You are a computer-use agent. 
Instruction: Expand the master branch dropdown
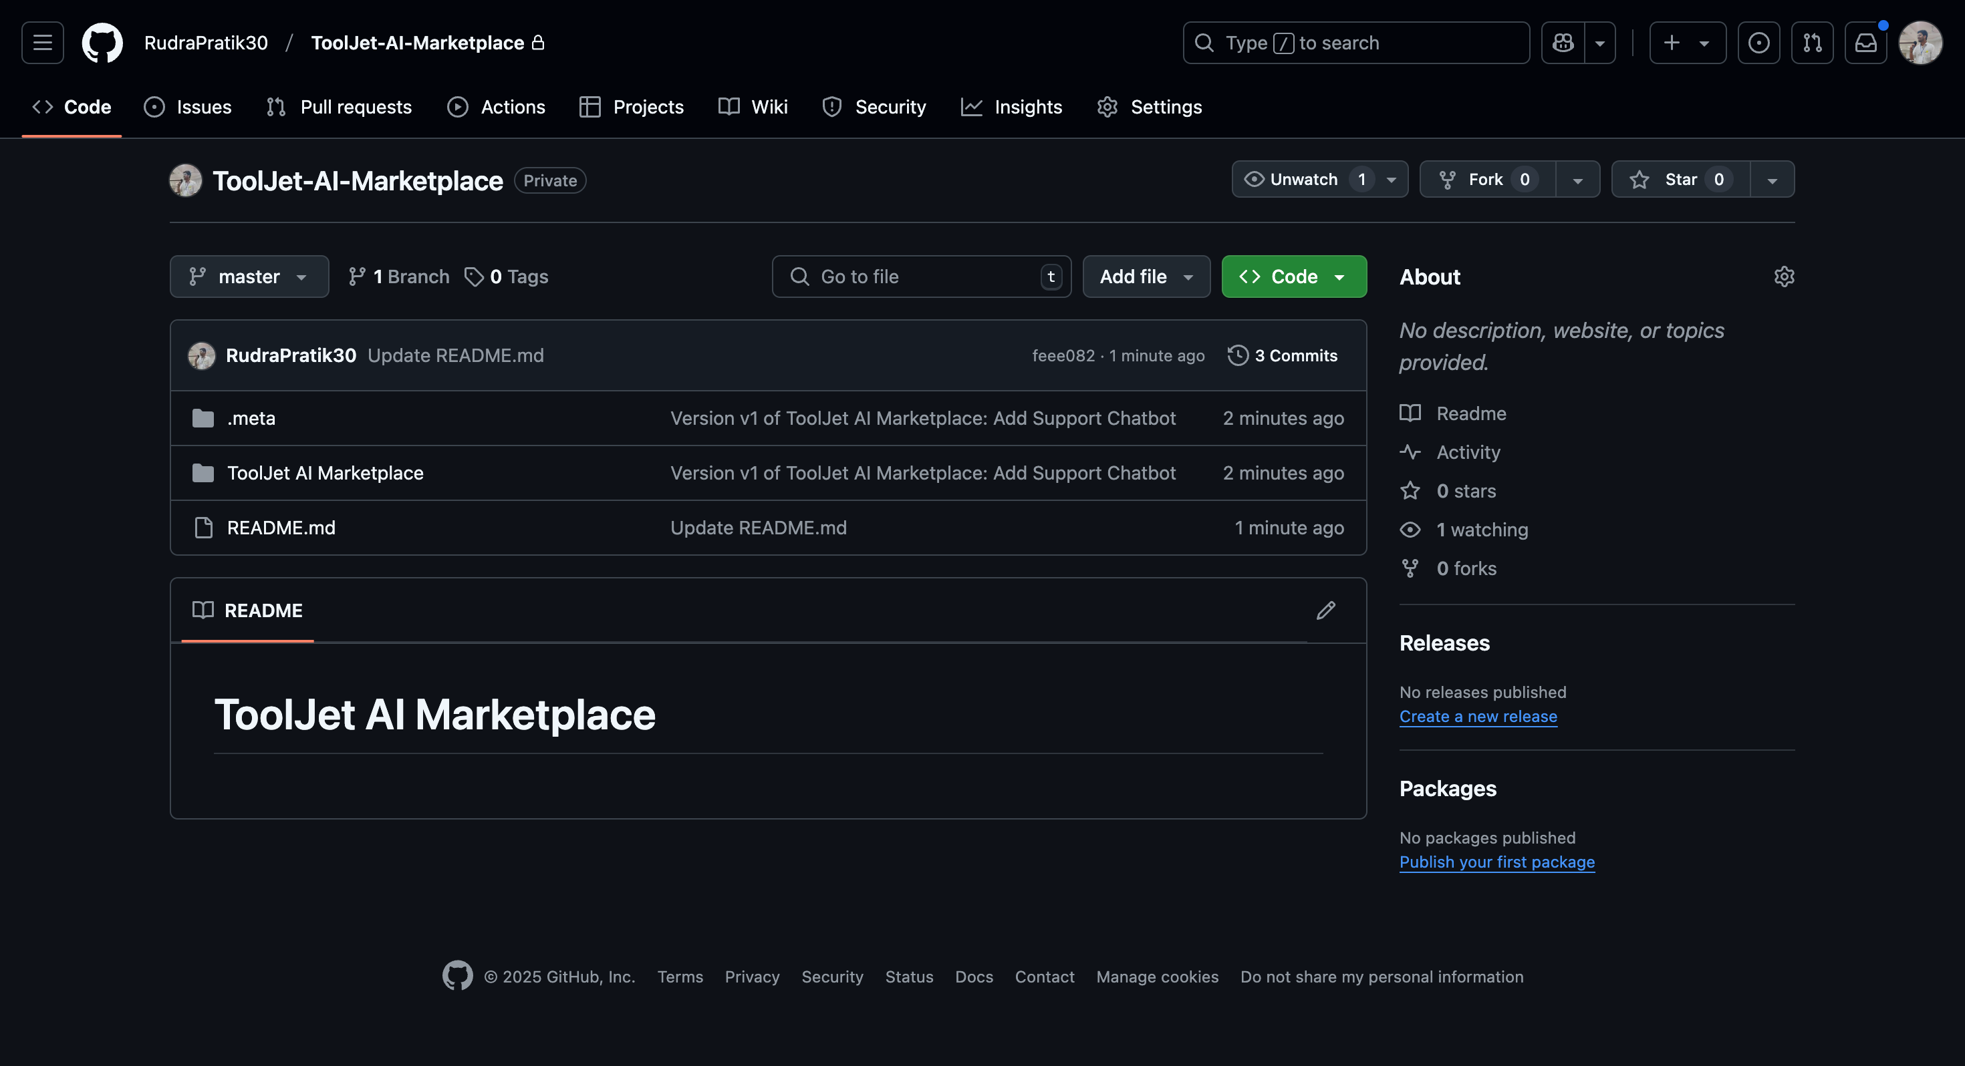click(x=249, y=277)
